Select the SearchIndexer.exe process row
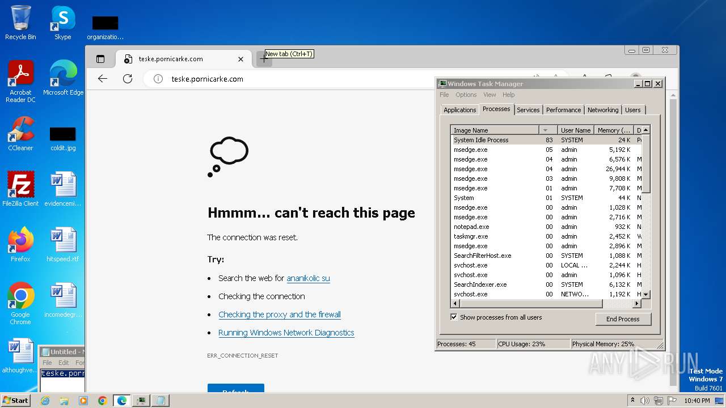726x408 pixels. coord(546,284)
